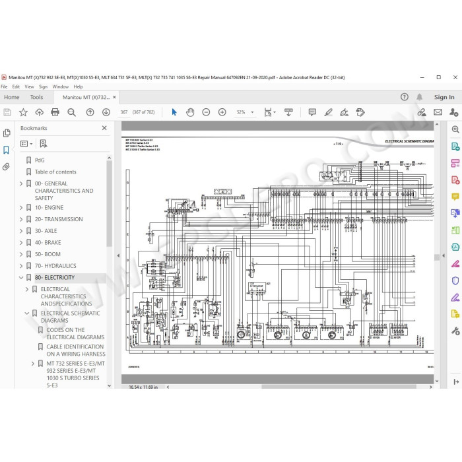
Task: Expand 00- GENERAL CHARACTERISTICS bookmark
Action: 21,183
